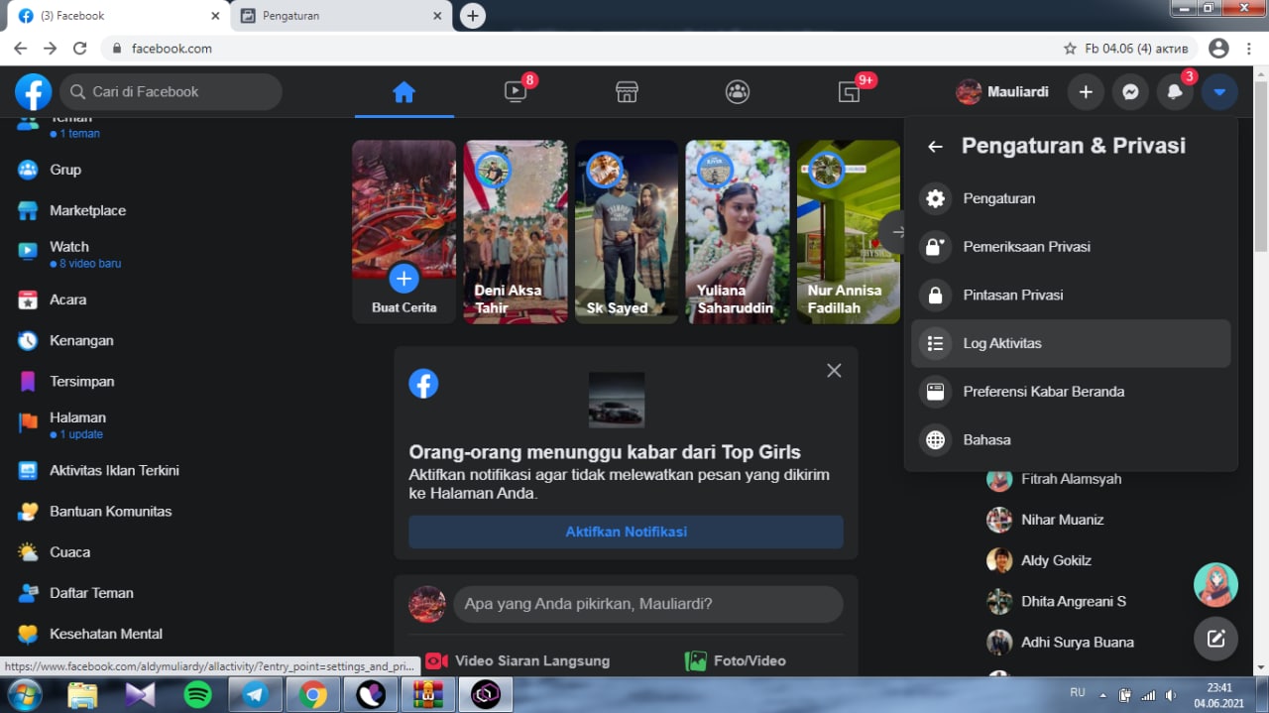1269x713 pixels.
Task: Go back in browser history
Action: 21,48
